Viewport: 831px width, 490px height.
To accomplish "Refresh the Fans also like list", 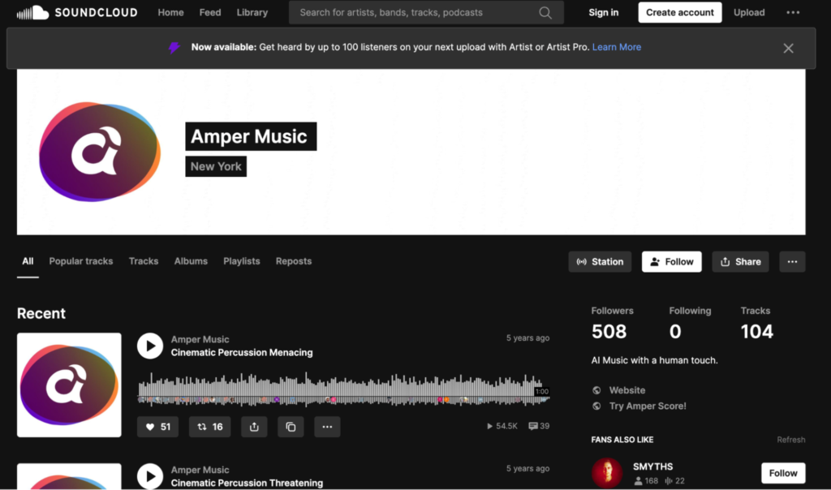I will [x=790, y=440].
